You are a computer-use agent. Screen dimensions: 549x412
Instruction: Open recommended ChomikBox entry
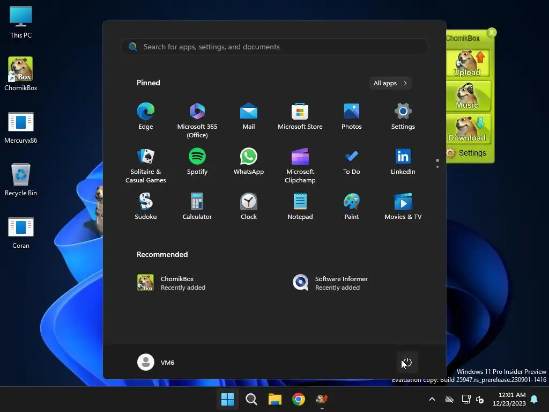tap(172, 283)
